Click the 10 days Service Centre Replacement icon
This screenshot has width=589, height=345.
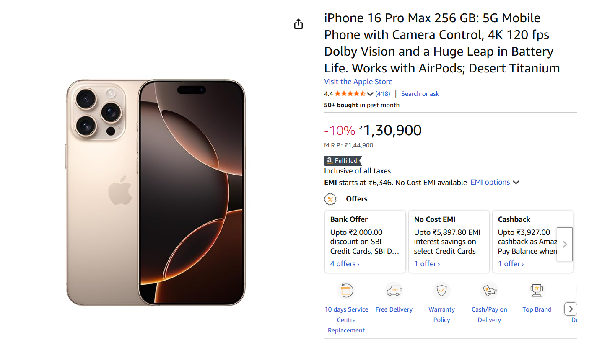click(x=346, y=290)
